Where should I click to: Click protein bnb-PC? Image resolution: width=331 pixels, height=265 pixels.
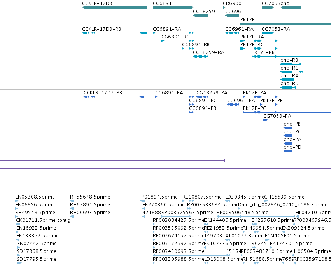pyautogui.click(x=288, y=136)
